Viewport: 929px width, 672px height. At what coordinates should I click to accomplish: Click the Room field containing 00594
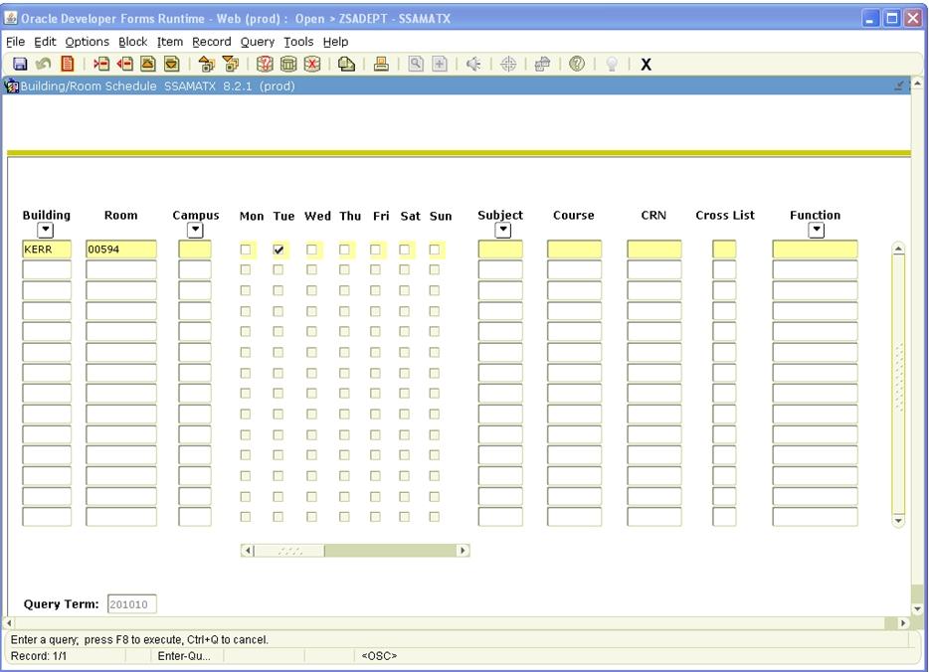pos(121,250)
